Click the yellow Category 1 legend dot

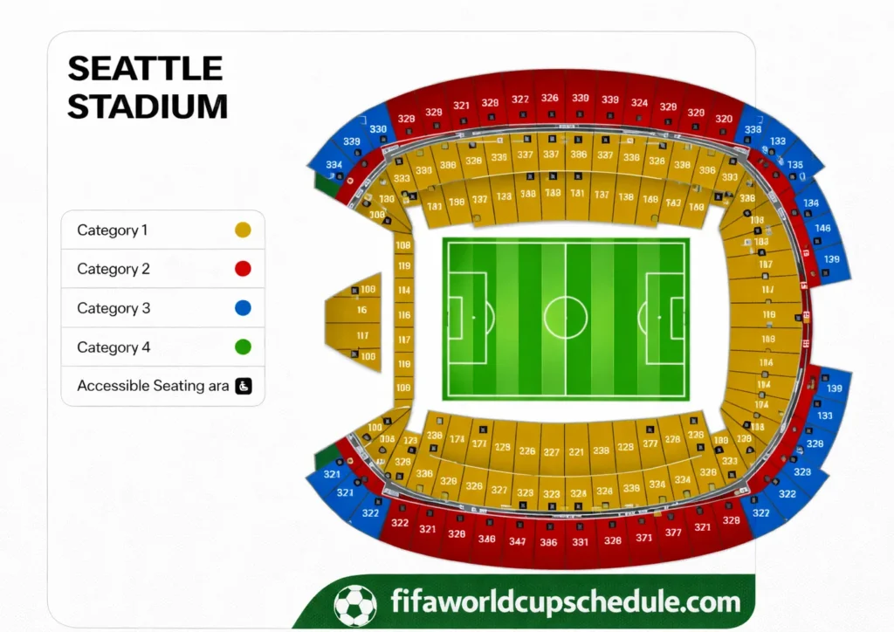(x=243, y=230)
